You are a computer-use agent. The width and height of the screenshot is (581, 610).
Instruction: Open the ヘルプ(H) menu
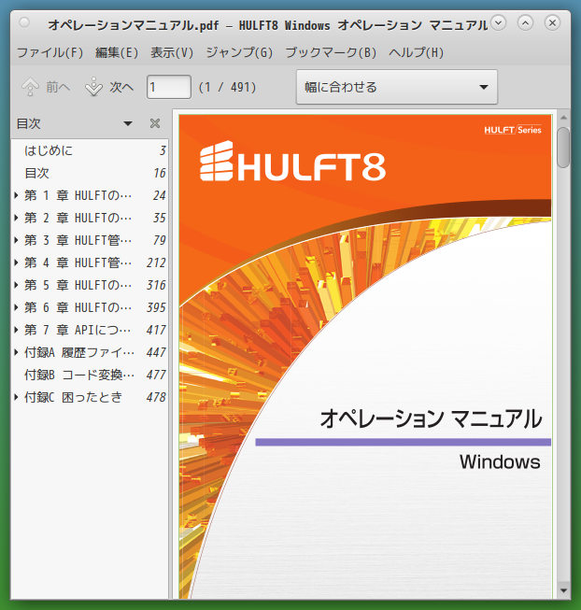click(x=416, y=52)
